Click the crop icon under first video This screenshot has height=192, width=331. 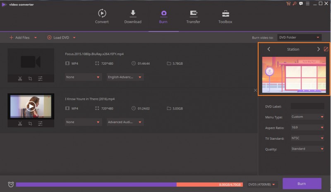tap(30, 78)
